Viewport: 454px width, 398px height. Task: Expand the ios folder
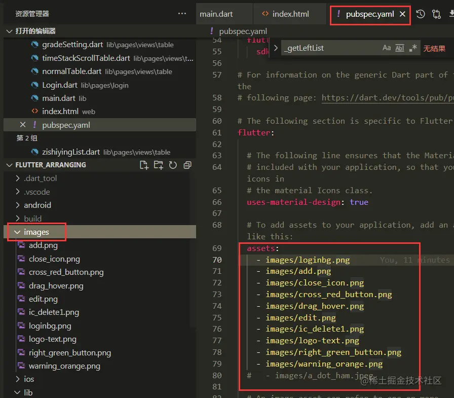[x=29, y=379]
